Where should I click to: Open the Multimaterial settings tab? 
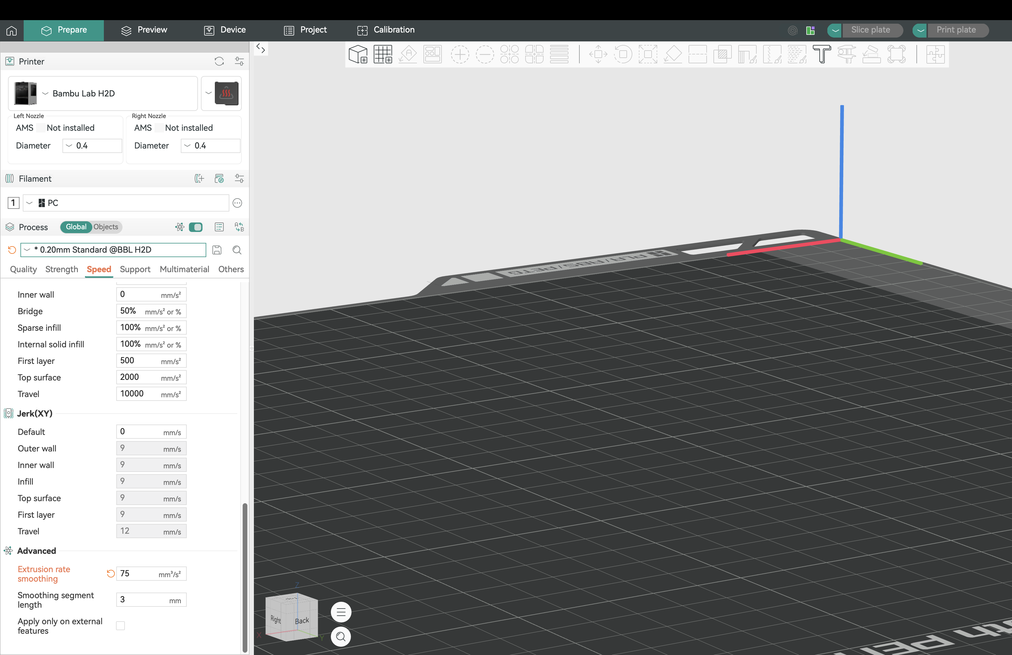[x=184, y=270]
